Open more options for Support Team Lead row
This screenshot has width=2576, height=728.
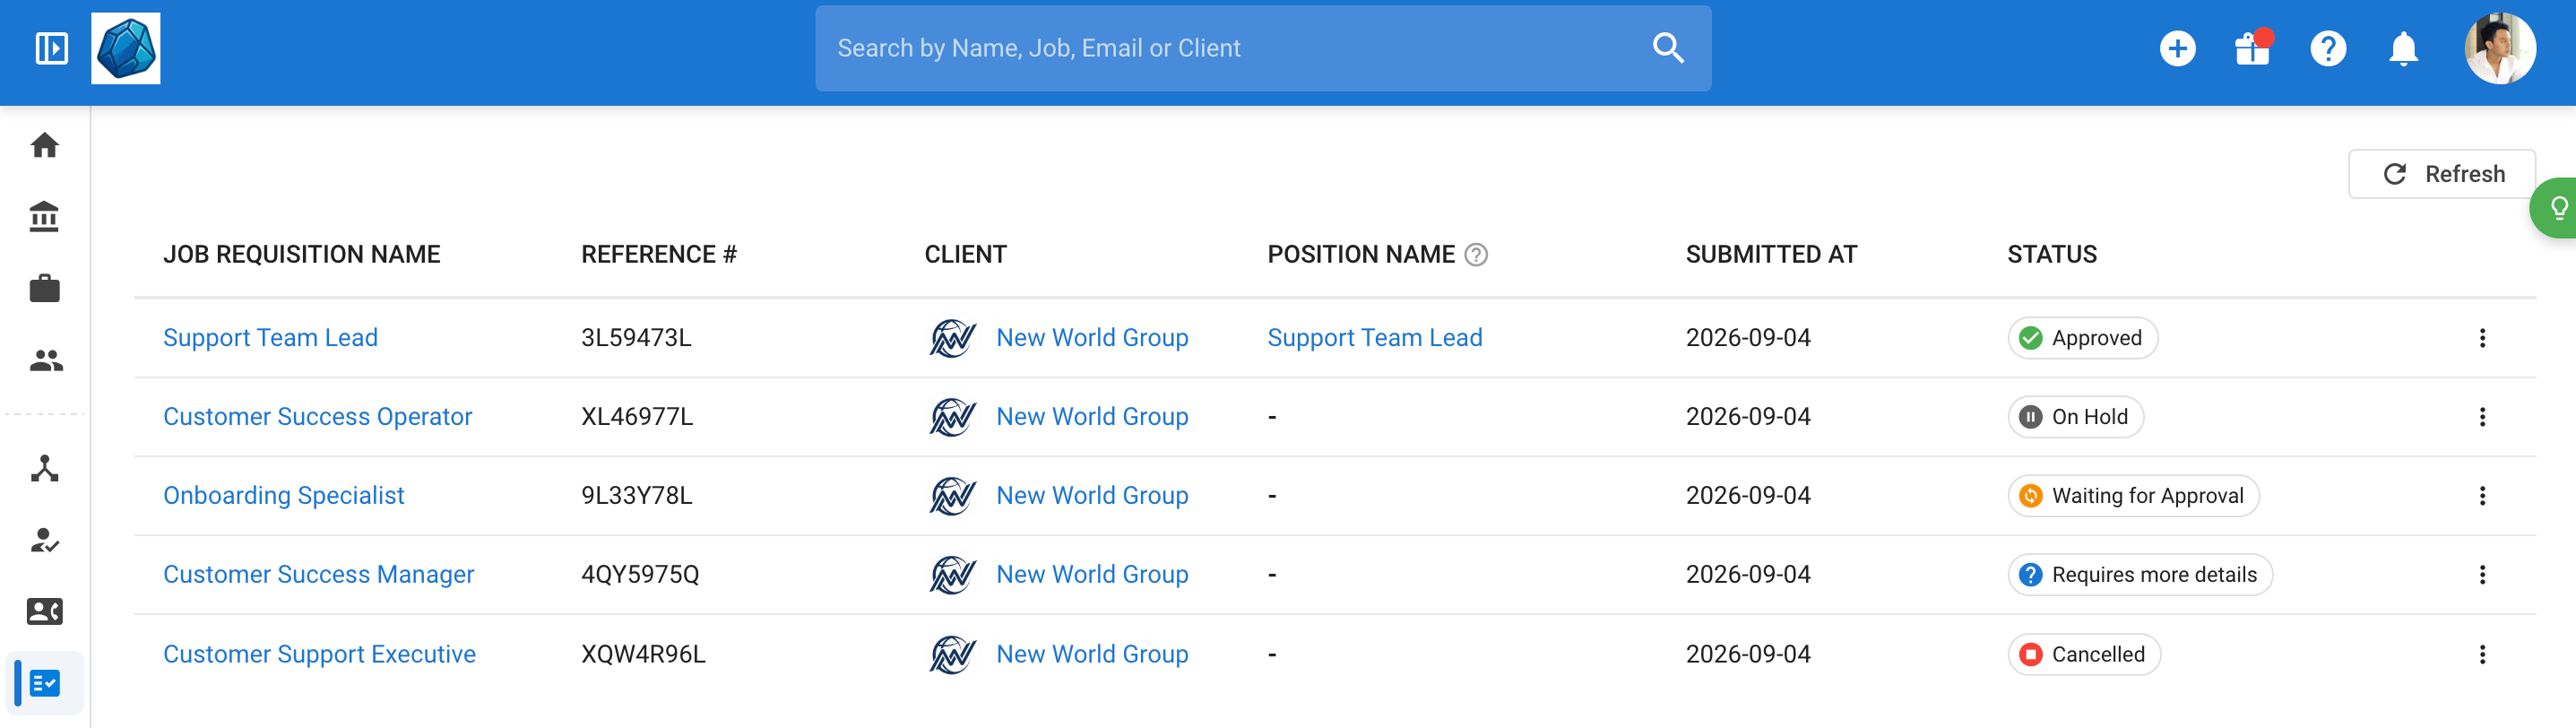pyautogui.click(x=2482, y=338)
